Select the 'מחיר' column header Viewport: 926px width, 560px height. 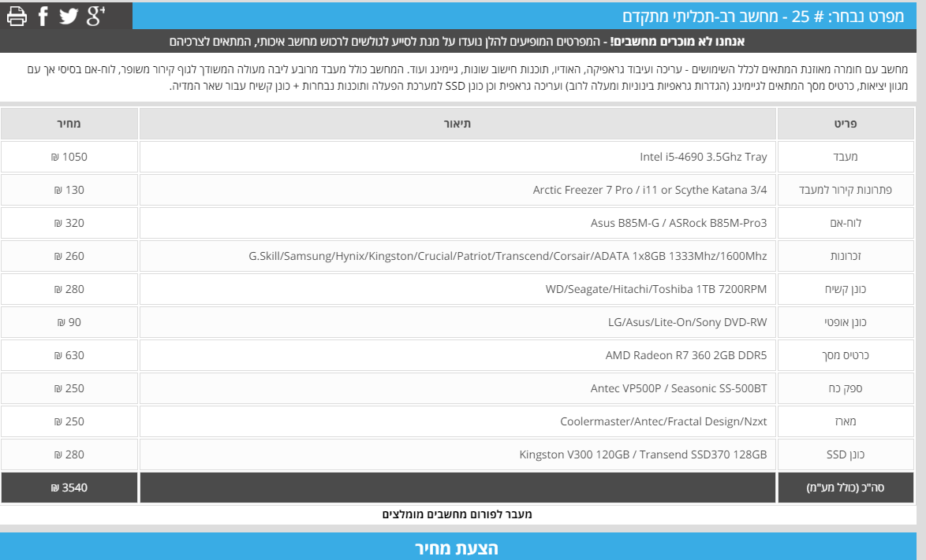pos(69,124)
